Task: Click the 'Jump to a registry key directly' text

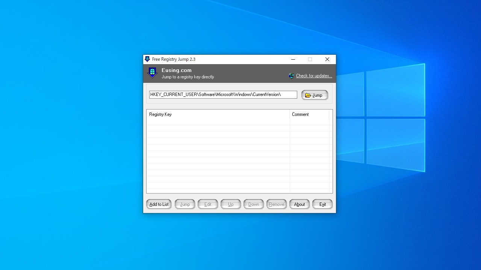Action: click(188, 77)
